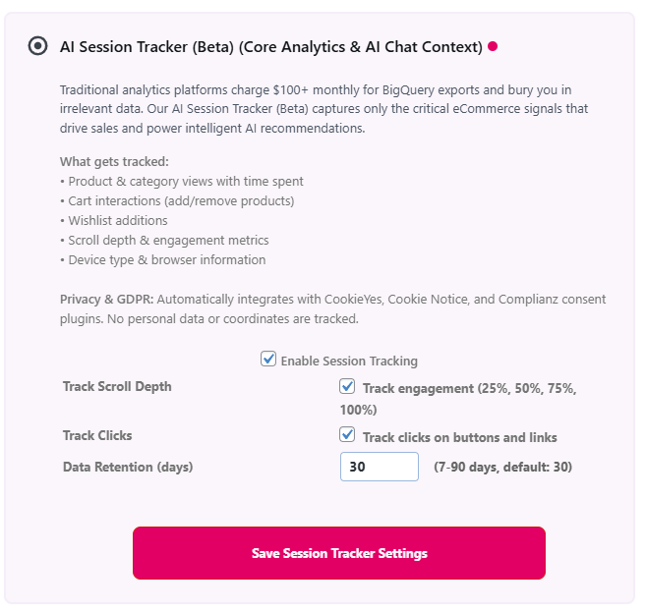Click the Privacy & GDPR bold text
The height and width of the screenshot is (612, 646).
106,299
